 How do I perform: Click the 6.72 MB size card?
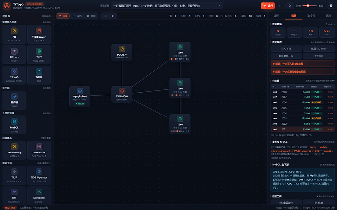point(327,32)
